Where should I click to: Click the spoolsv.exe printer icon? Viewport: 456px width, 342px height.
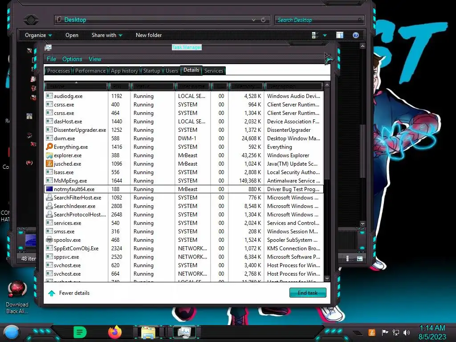(x=49, y=240)
